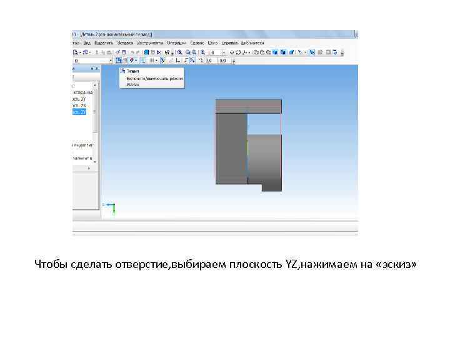Image resolution: width=450 pixels, height=338 pixels.
Task: Select the ZX plane in the model tree
Action: (x=79, y=106)
